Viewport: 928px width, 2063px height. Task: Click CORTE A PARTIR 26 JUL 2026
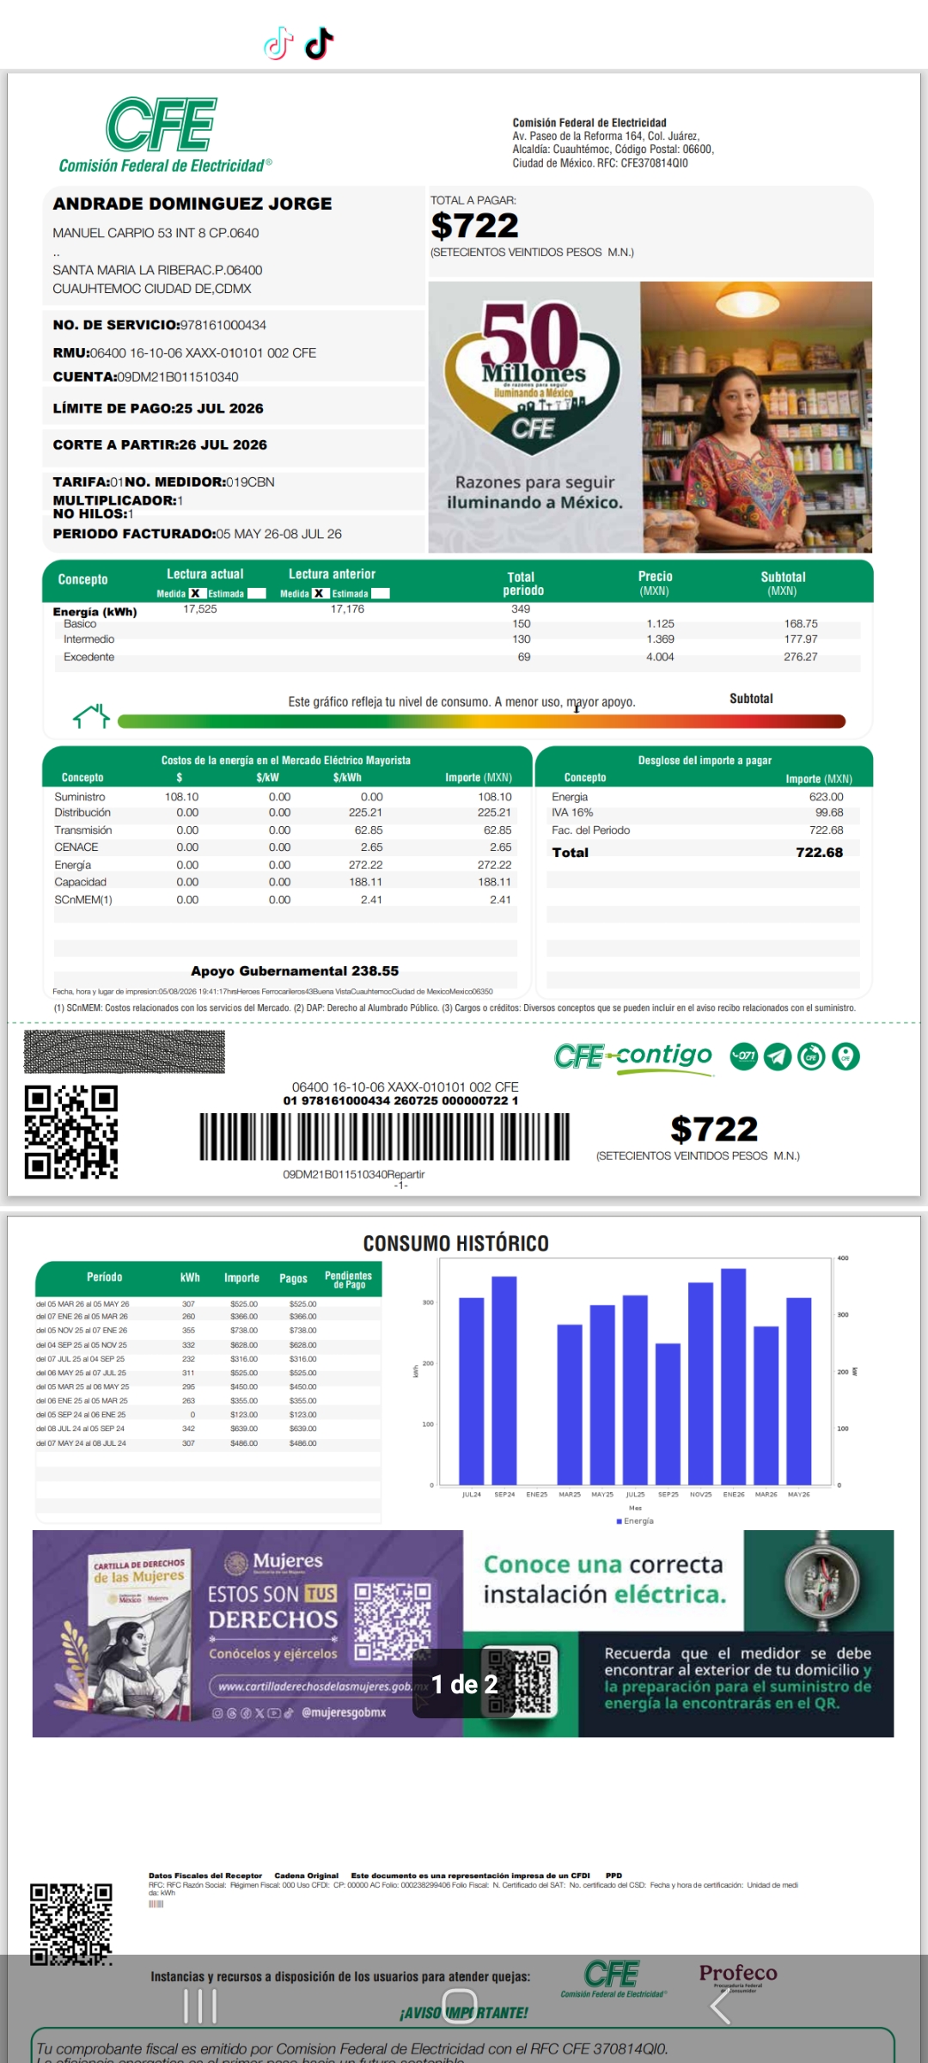(x=160, y=444)
